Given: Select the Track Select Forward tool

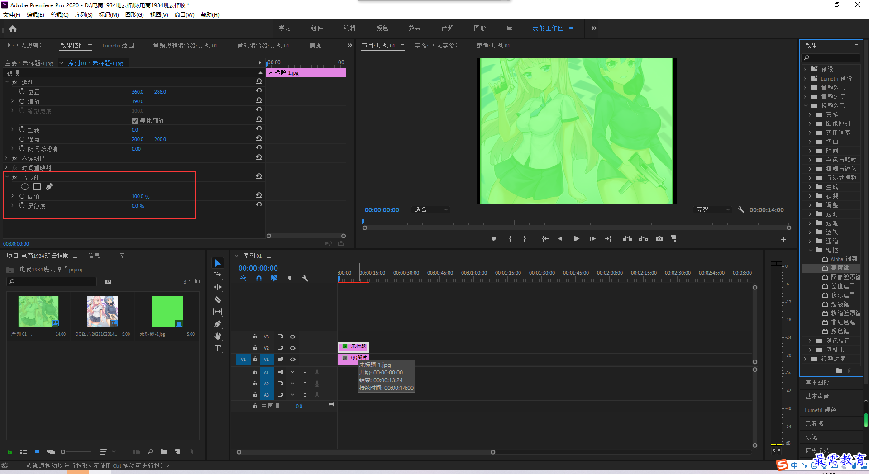Looking at the screenshot, I should [x=218, y=275].
